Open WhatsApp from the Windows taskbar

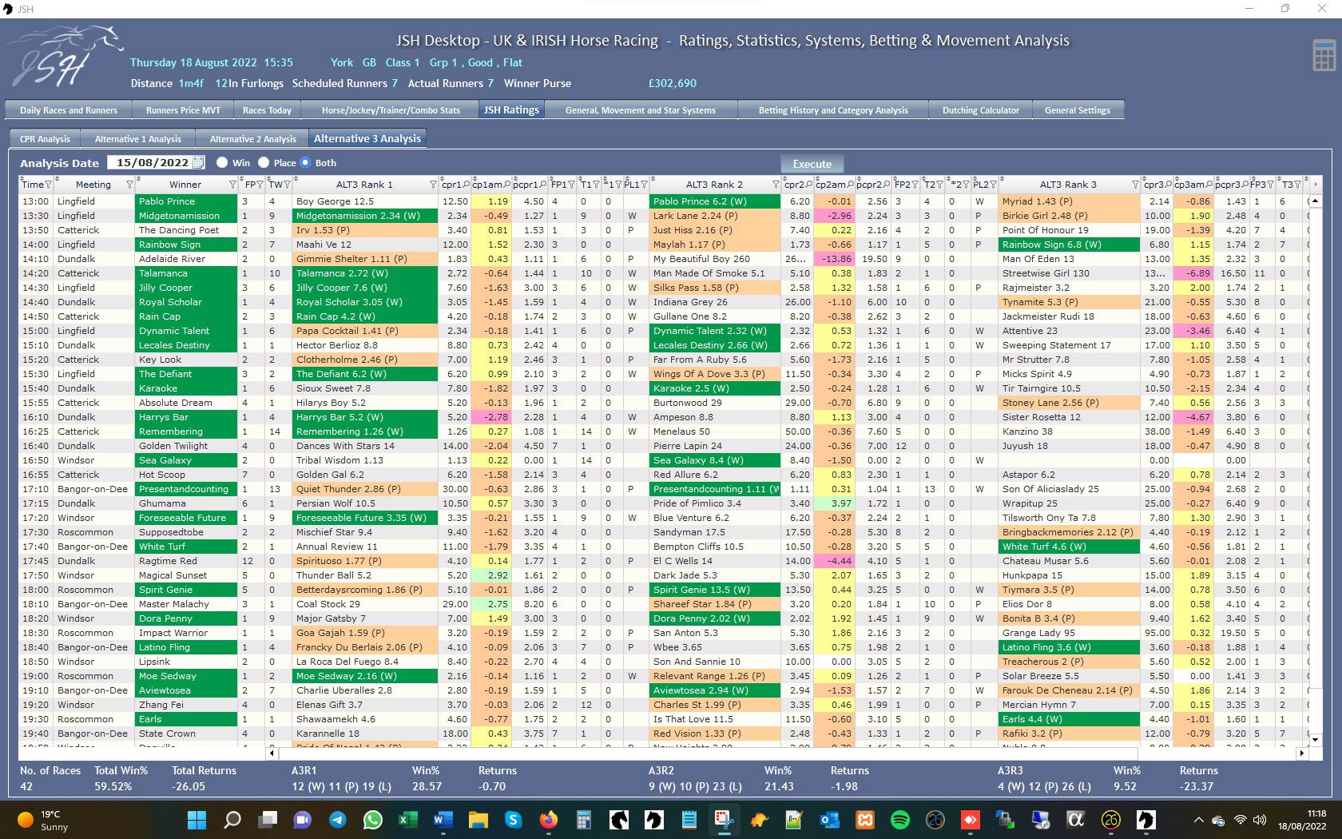[372, 820]
